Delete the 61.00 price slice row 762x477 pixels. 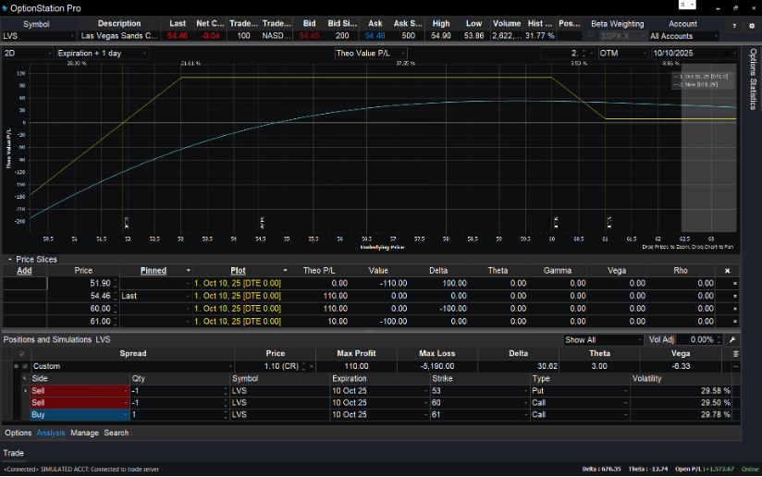click(735, 321)
